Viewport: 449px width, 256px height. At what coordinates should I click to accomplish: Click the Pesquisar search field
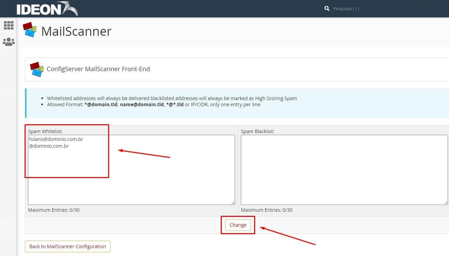coord(347,9)
